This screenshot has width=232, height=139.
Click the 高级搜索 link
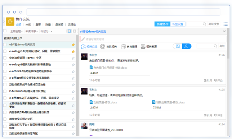click(x=214, y=24)
